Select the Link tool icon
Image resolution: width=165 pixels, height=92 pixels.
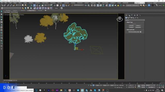[x=8, y=5]
